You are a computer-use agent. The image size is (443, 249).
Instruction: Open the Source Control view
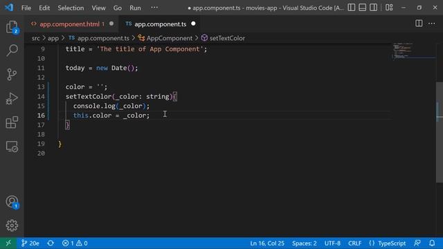[x=12, y=75]
